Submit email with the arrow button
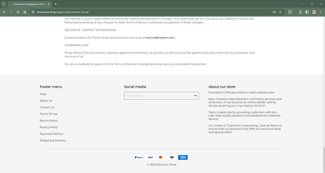Screen dimensions: 325x173 coord(195,96)
